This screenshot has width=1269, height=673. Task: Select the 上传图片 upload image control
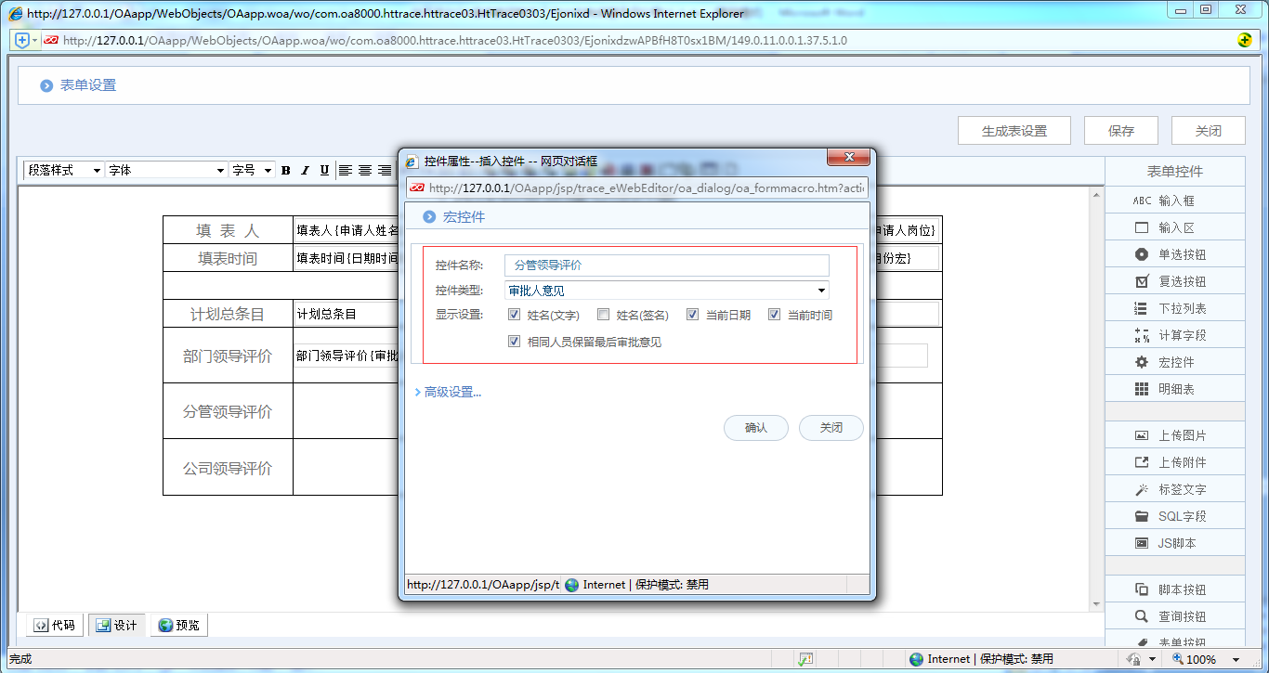tap(1174, 434)
